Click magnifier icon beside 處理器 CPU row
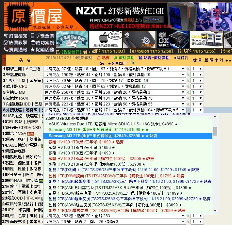This screenshot has height=225, width=232. pyautogui.click(x=188, y=87)
